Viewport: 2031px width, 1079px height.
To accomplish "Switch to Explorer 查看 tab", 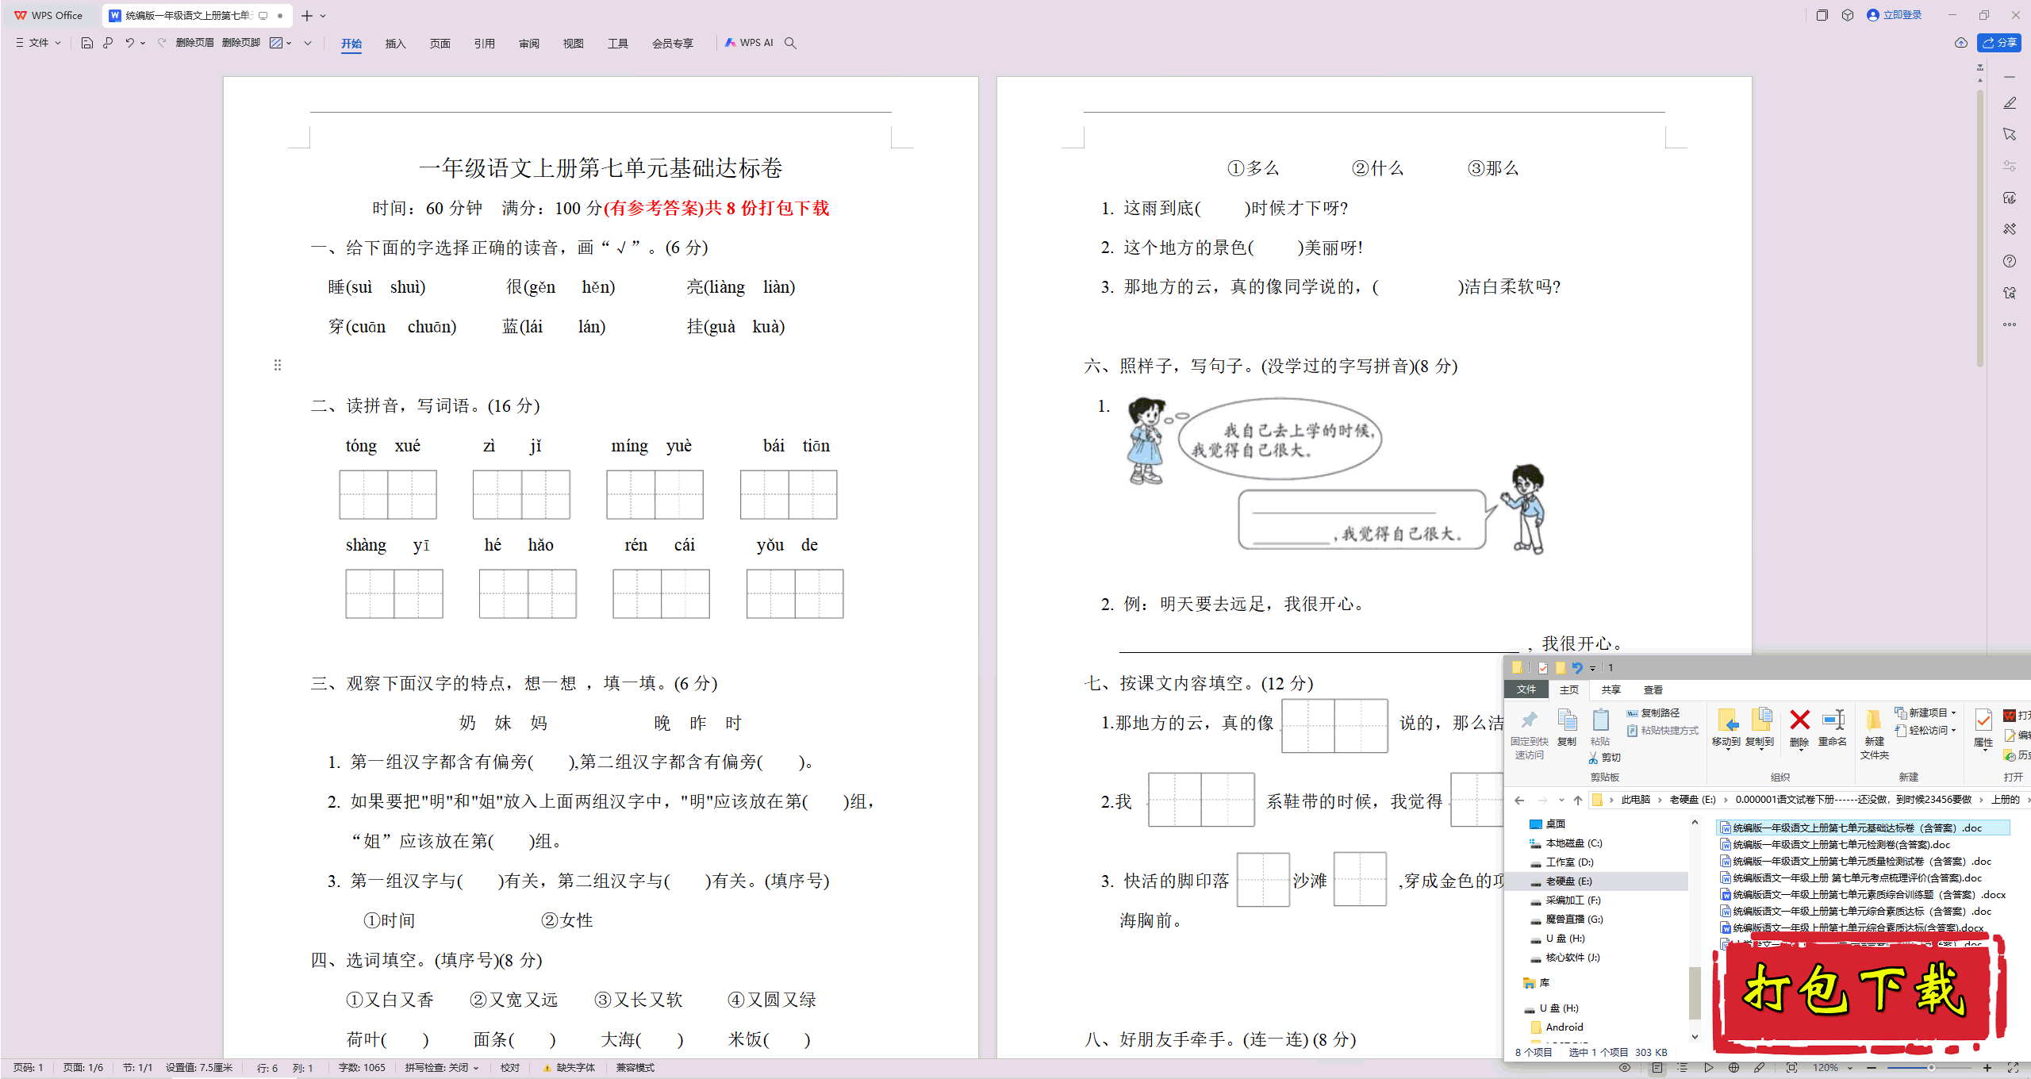I will pos(1653,689).
